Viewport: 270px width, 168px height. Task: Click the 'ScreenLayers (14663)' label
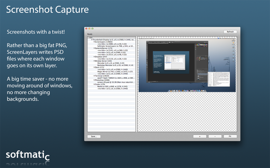104,42
